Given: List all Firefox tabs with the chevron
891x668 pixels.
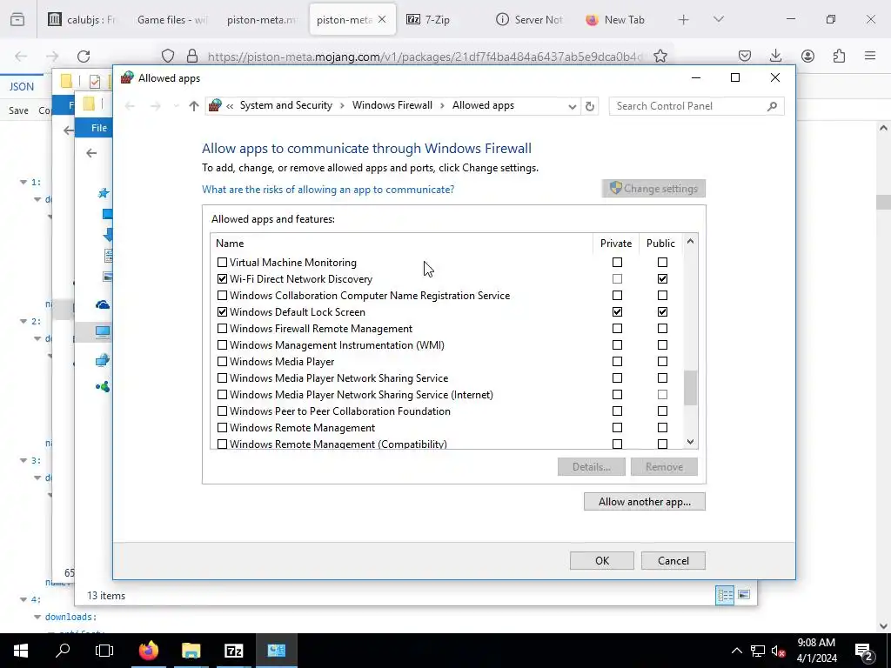Looking at the screenshot, I should point(718,19).
